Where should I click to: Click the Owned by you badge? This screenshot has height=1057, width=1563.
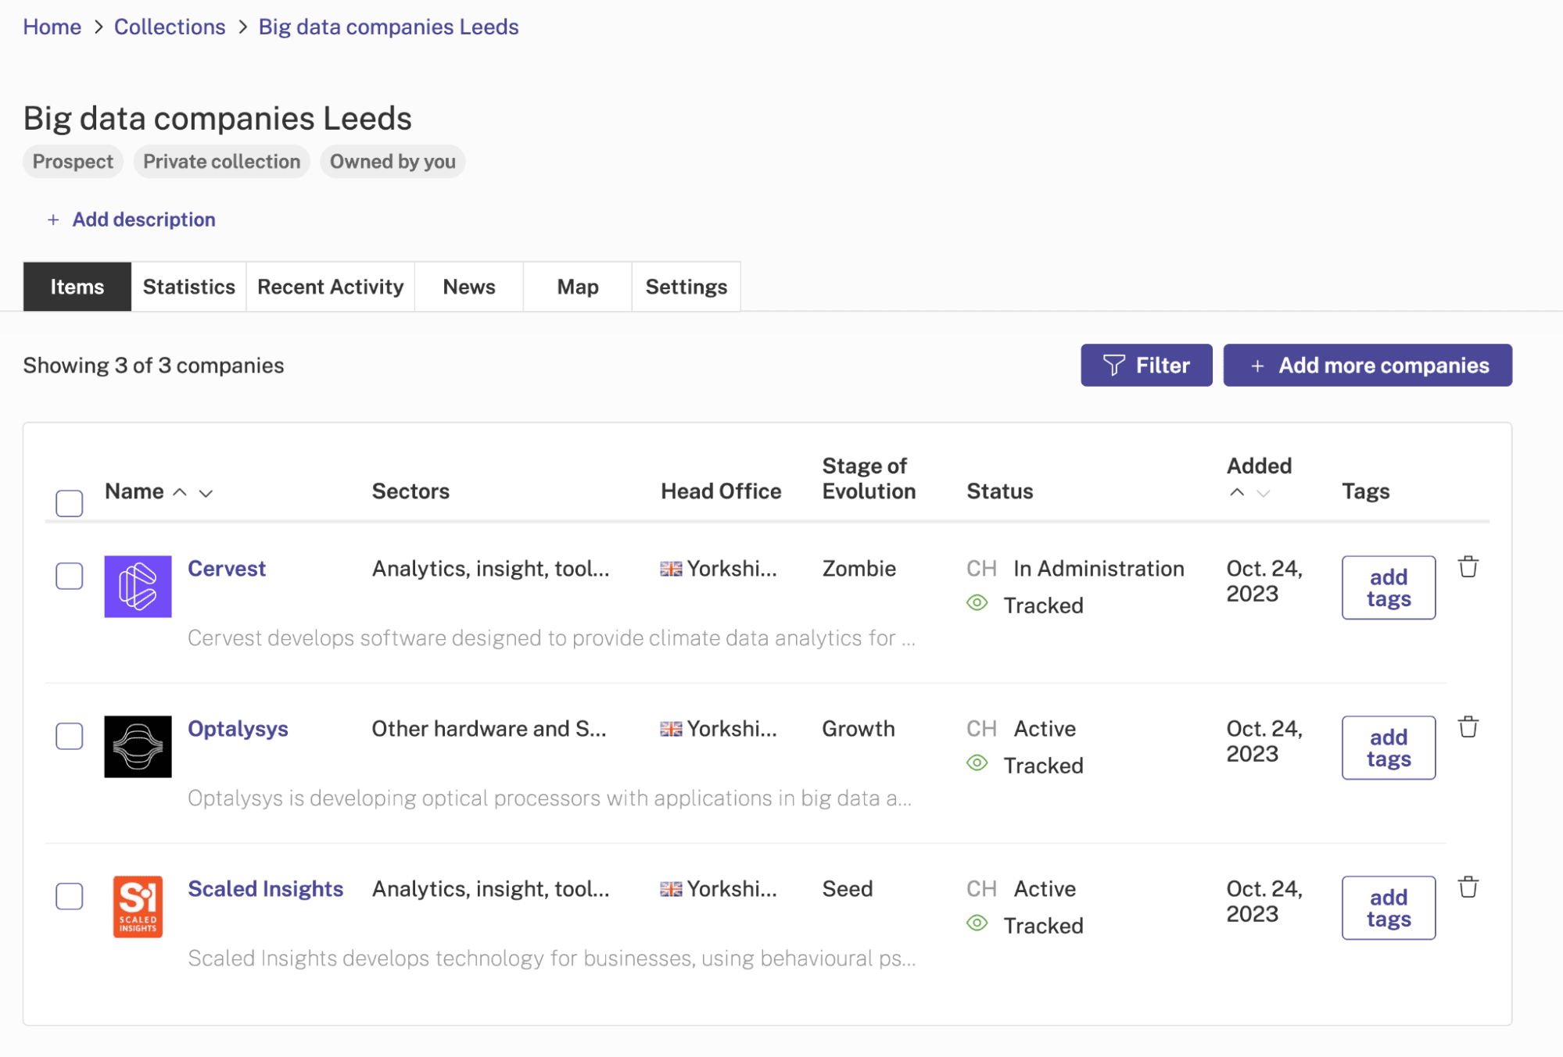point(393,162)
